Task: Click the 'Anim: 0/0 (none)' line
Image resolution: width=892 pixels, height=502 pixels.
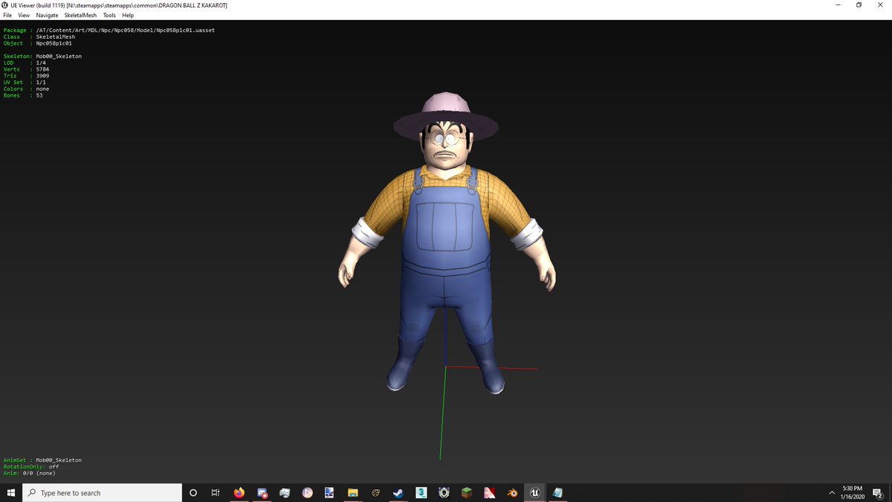Action: coord(29,473)
